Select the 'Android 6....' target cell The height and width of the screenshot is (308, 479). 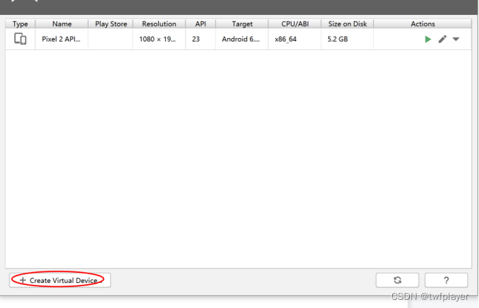click(x=242, y=39)
